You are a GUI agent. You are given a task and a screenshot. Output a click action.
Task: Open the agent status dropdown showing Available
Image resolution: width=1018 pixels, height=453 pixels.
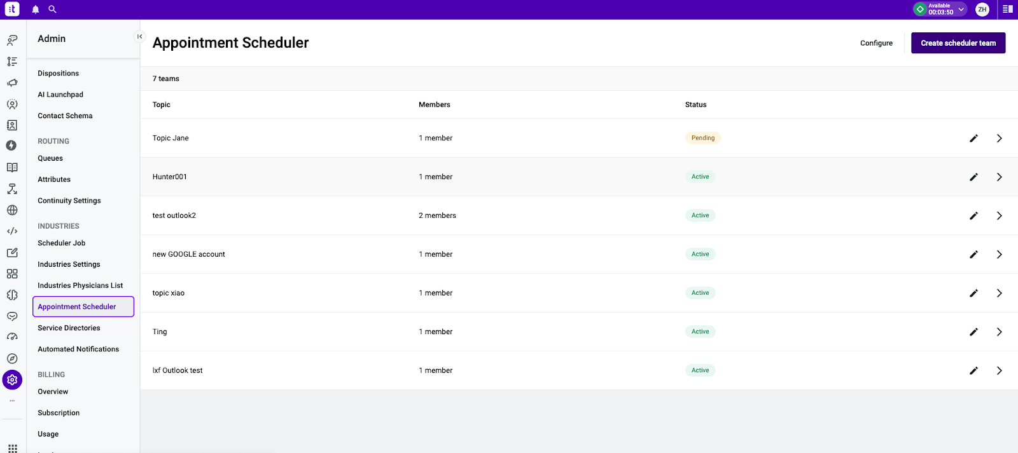tap(940, 9)
